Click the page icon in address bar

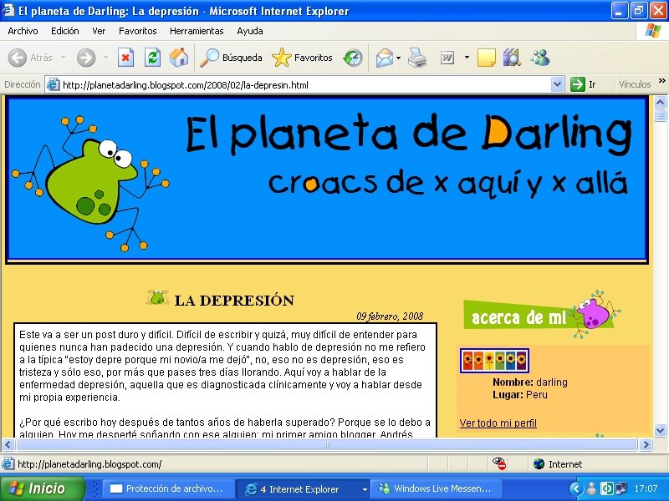(53, 84)
